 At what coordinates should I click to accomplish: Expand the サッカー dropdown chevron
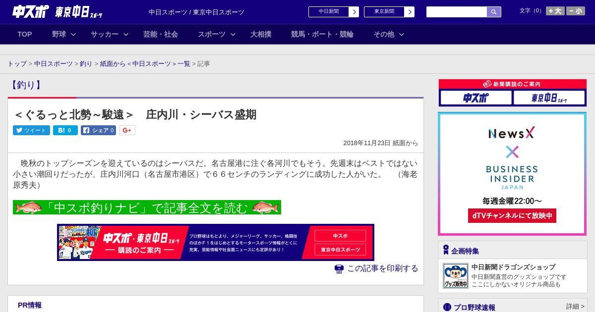[126, 34]
